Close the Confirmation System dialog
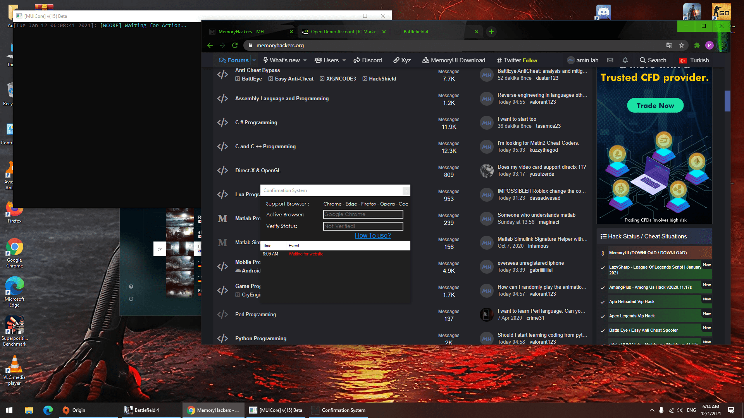 [x=406, y=190]
